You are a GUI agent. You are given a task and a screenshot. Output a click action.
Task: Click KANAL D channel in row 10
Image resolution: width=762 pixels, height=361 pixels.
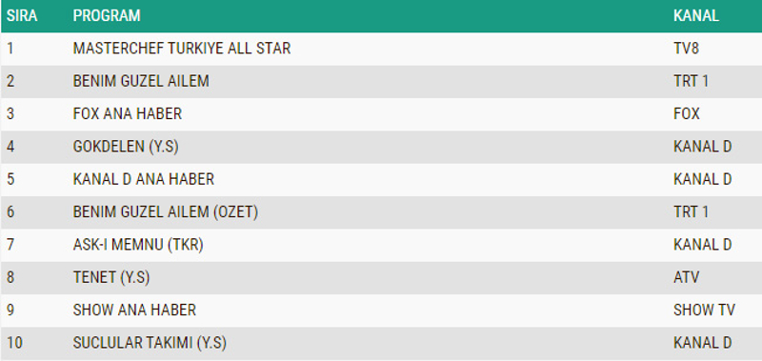pyautogui.click(x=703, y=343)
